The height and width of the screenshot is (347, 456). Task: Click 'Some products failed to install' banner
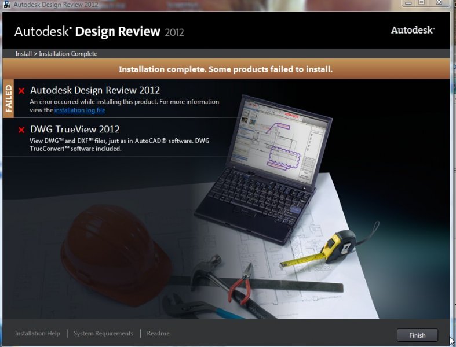tap(225, 69)
